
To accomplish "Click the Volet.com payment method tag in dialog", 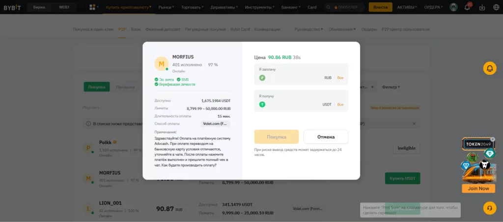I will coord(216,123).
